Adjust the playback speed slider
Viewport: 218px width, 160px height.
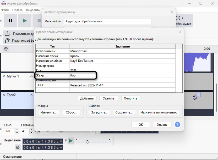[x=87, y=142]
